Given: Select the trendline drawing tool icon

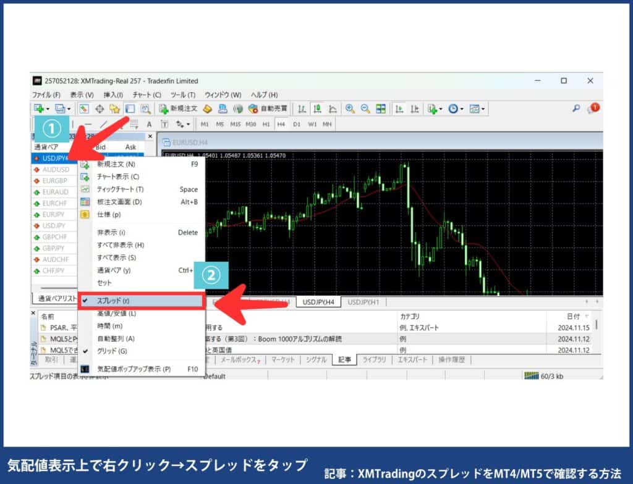Looking at the screenshot, I should click(104, 123).
